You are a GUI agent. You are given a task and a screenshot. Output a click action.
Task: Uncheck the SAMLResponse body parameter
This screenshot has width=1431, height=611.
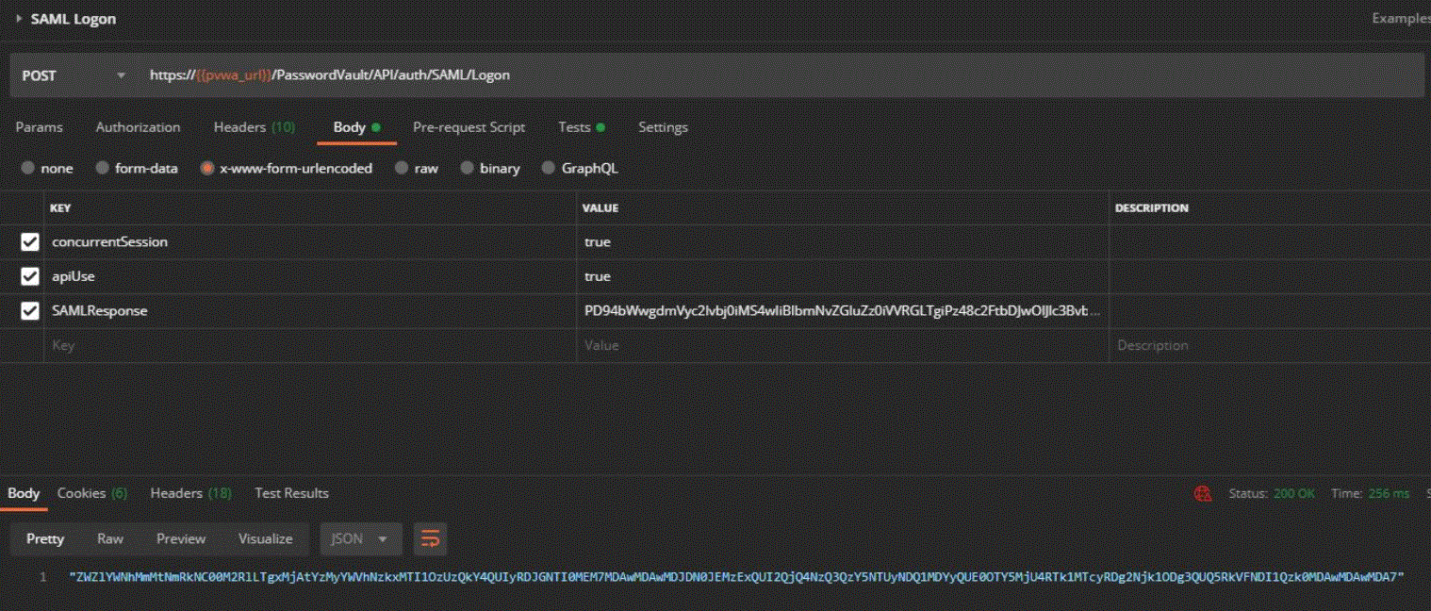coord(29,310)
